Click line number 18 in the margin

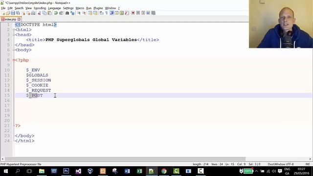(7, 110)
